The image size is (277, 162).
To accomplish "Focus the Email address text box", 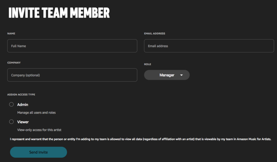I will (x=209, y=46).
